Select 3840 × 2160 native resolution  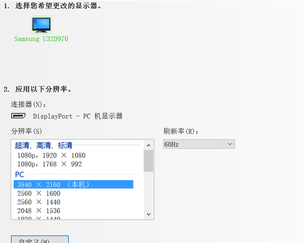click(x=74, y=184)
